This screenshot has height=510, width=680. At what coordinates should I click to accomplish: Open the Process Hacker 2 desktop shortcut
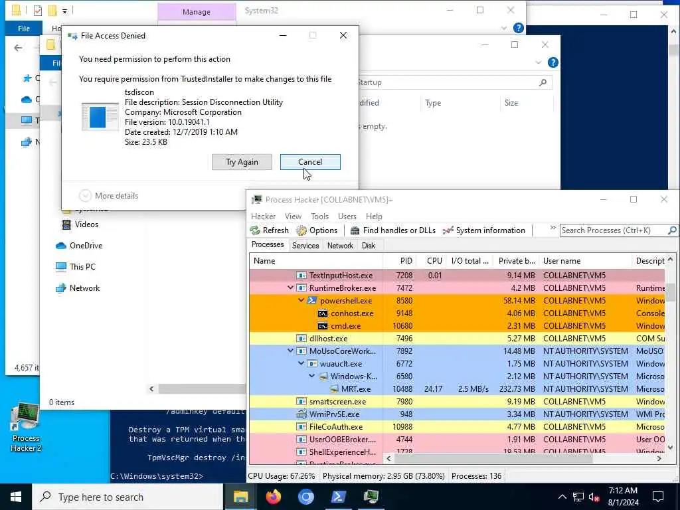pyautogui.click(x=26, y=428)
